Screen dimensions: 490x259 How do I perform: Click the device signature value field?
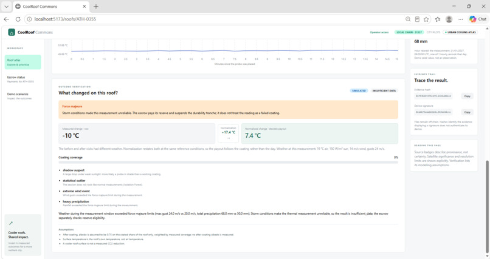click(x=433, y=112)
